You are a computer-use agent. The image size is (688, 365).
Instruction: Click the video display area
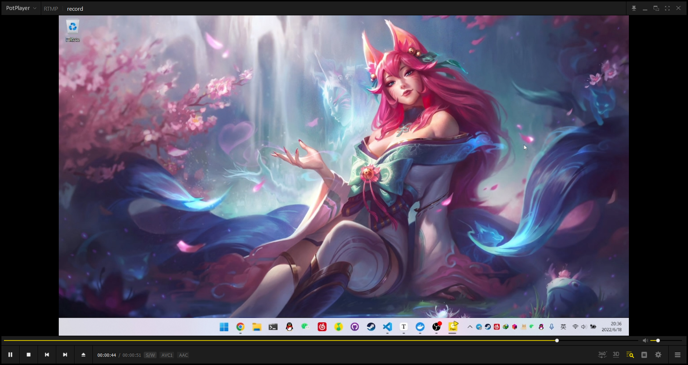(344, 175)
